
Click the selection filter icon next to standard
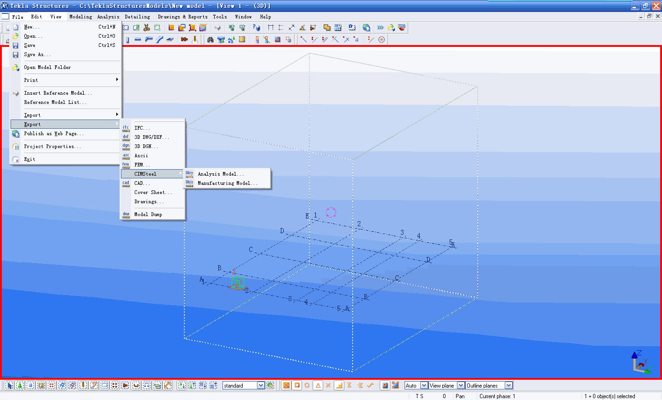point(270,385)
